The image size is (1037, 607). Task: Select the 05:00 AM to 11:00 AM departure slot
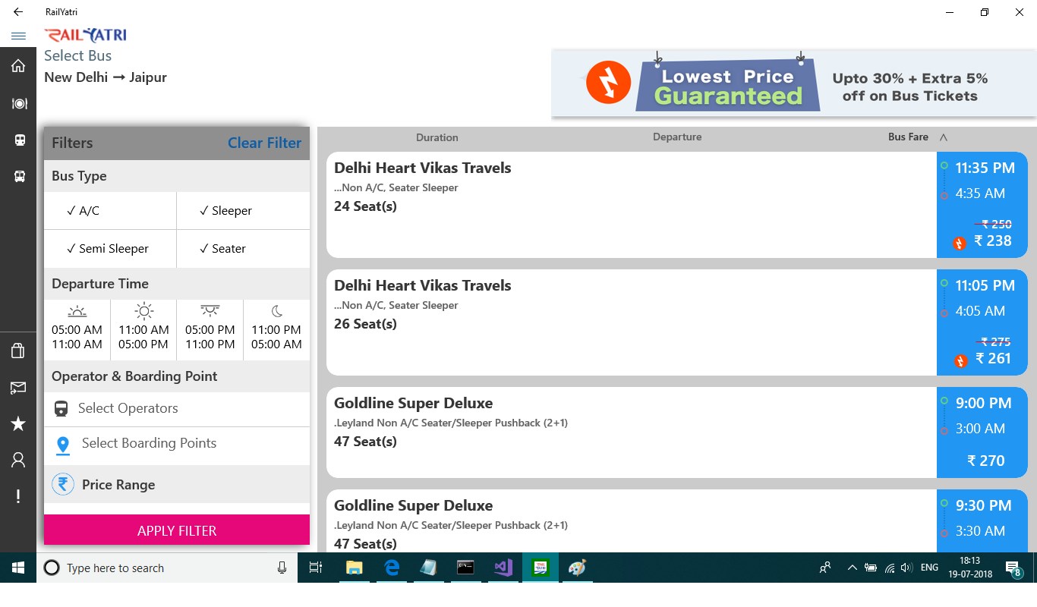tap(77, 330)
